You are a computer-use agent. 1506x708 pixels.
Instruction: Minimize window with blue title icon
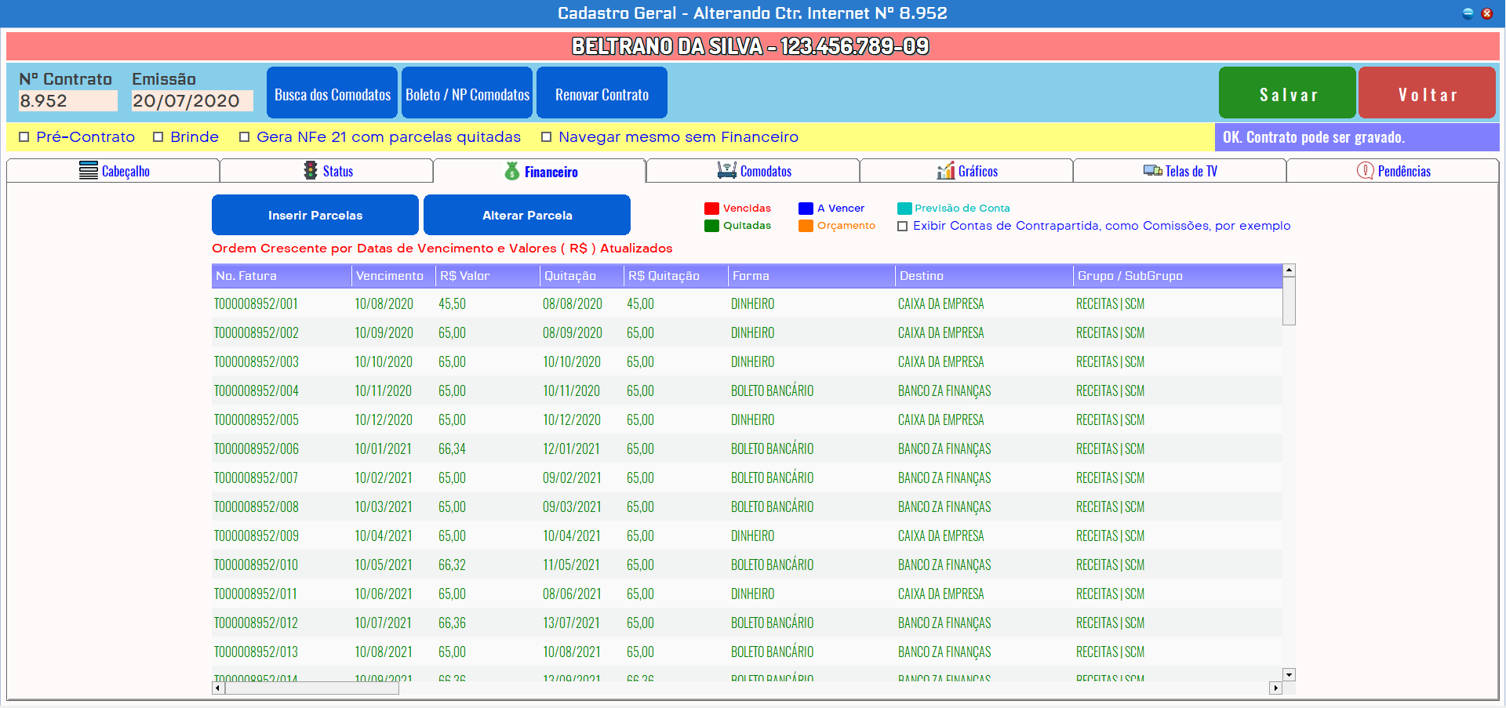coord(1468,13)
